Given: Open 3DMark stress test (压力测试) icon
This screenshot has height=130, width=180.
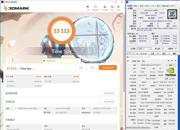Looking at the screenshot, I should click(x=105, y=7).
